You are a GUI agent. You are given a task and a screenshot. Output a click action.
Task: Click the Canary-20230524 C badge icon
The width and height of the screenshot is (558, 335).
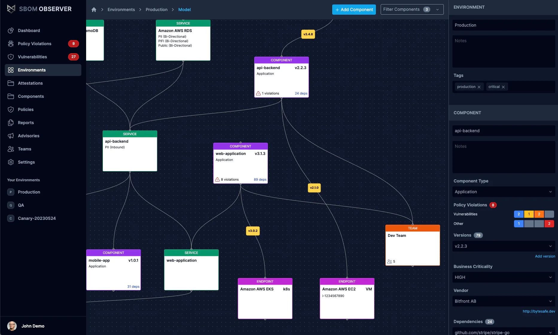pos(11,218)
